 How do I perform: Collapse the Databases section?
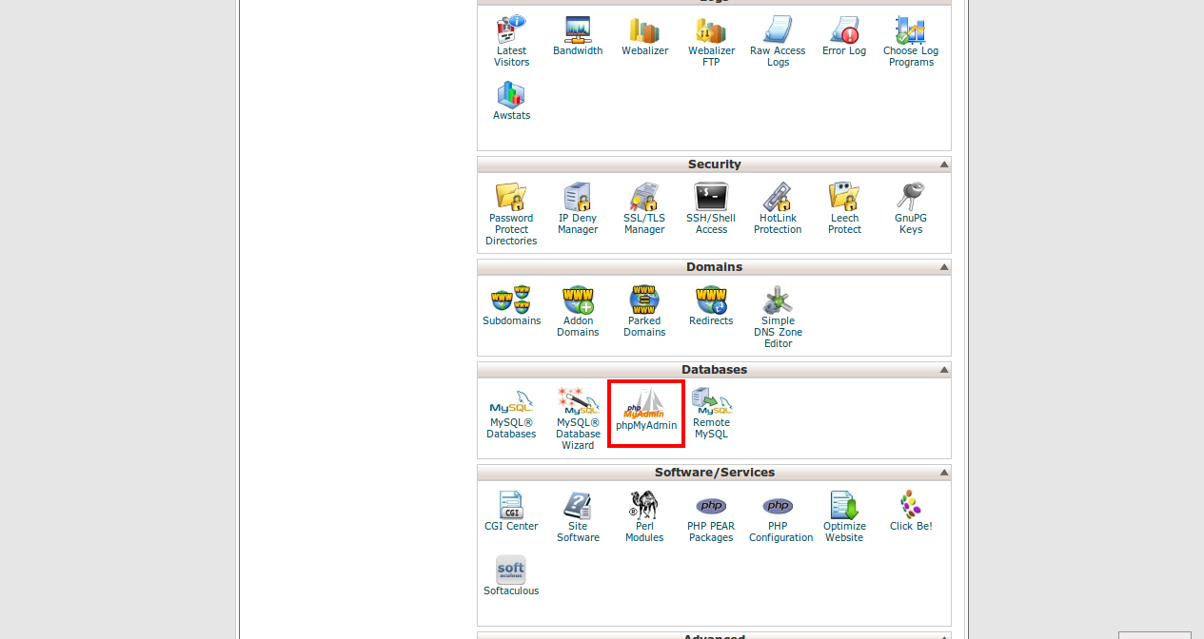[x=943, y=370]
